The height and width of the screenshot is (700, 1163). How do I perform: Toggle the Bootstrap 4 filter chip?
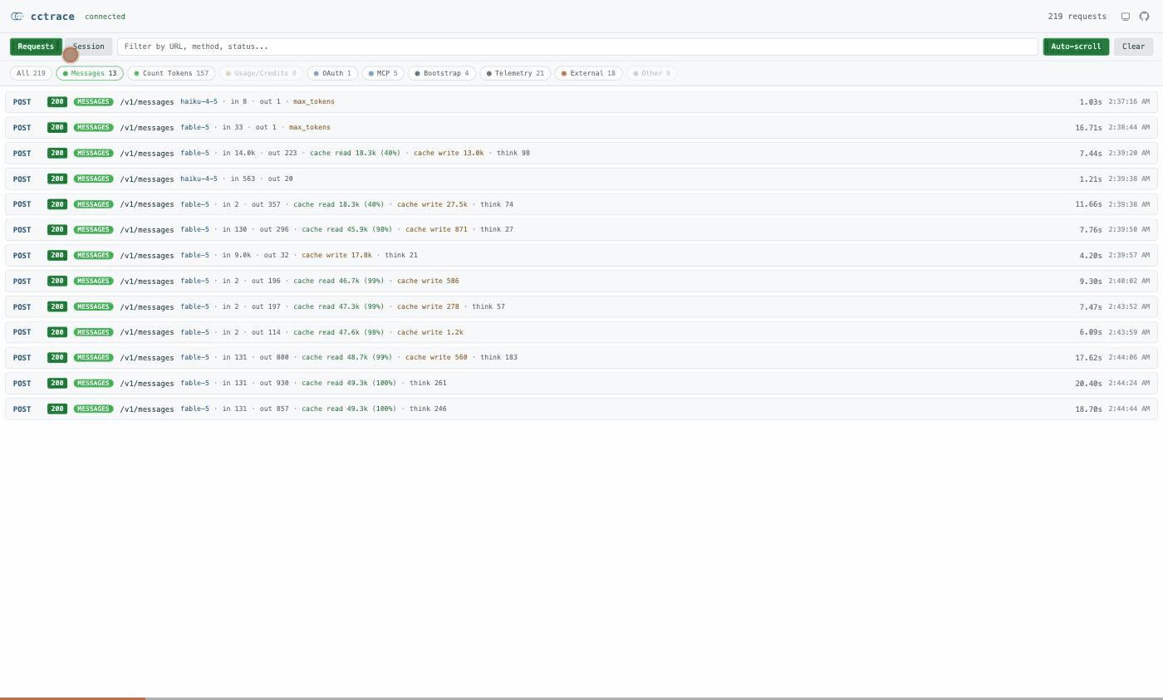point(442,73)
